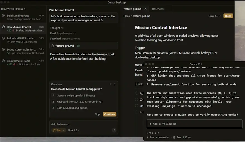Click the Read AppManager.tsx step
The image size is (245, 142).
(63, 33)
